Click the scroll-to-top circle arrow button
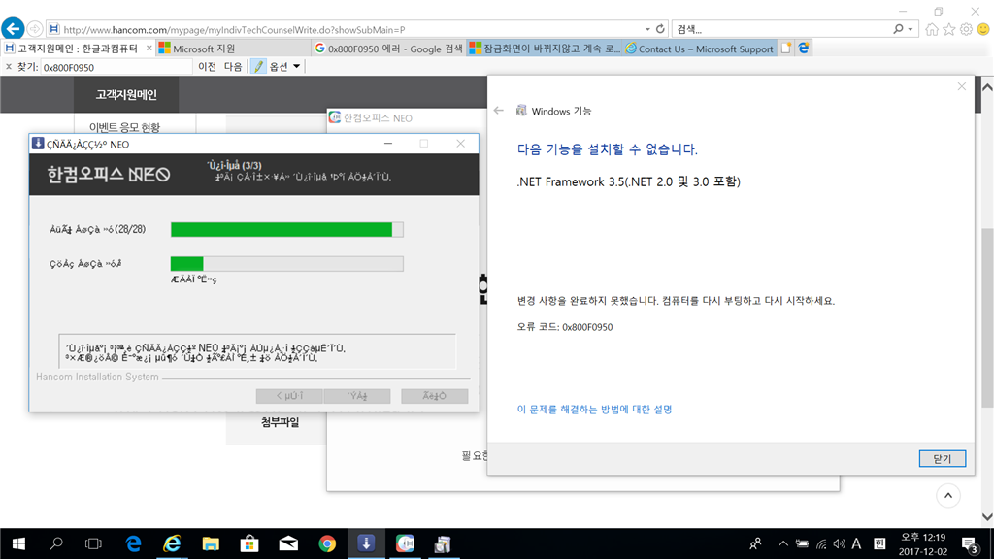Viewport: 994px width, 559px height. (948, 496)
